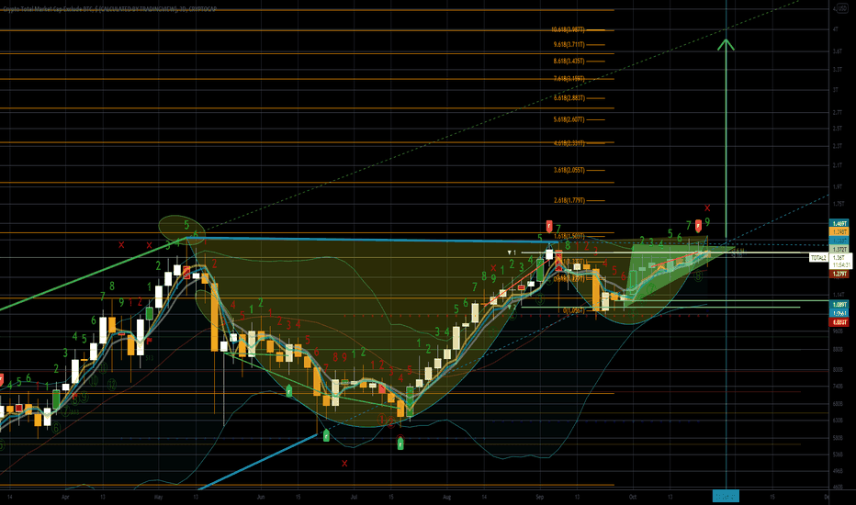Image resolution: width=856 pixels, height=505 pixels.
Task: Click the orange 1.398T price axis label
Action: click(839, 232)
